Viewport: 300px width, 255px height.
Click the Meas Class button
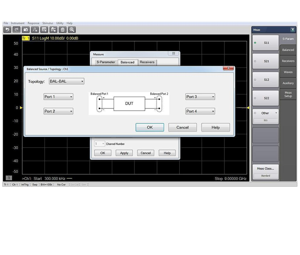[265, 168]
